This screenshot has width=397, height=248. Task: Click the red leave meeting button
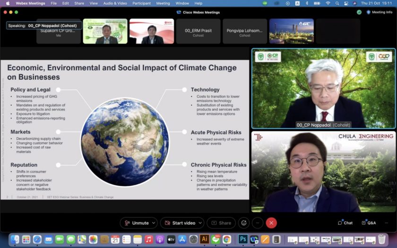pyautogui.click(x=271, y=223)
